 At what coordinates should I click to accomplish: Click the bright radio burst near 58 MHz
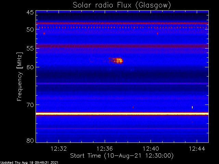(116, 60)
